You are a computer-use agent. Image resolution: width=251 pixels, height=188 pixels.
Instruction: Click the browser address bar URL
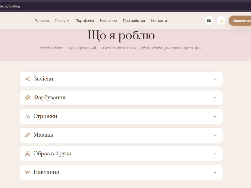(x=10, y=7)
